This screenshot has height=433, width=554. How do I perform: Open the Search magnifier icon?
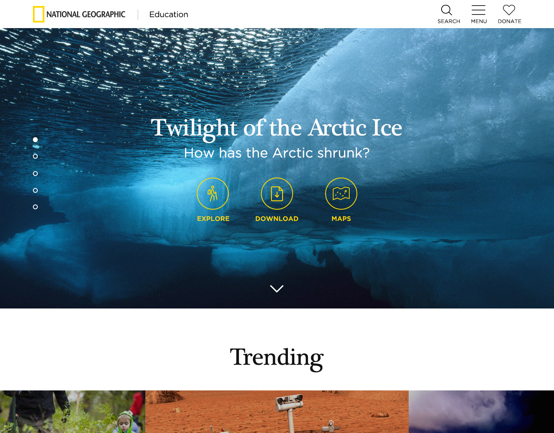(x=446, y=10)
